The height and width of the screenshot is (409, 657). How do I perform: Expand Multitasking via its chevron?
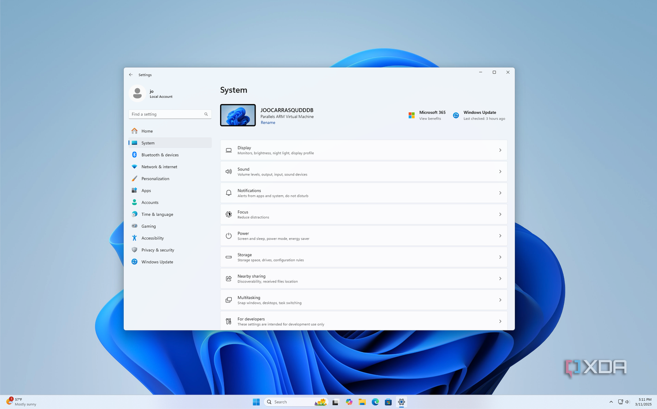[500, 300]
